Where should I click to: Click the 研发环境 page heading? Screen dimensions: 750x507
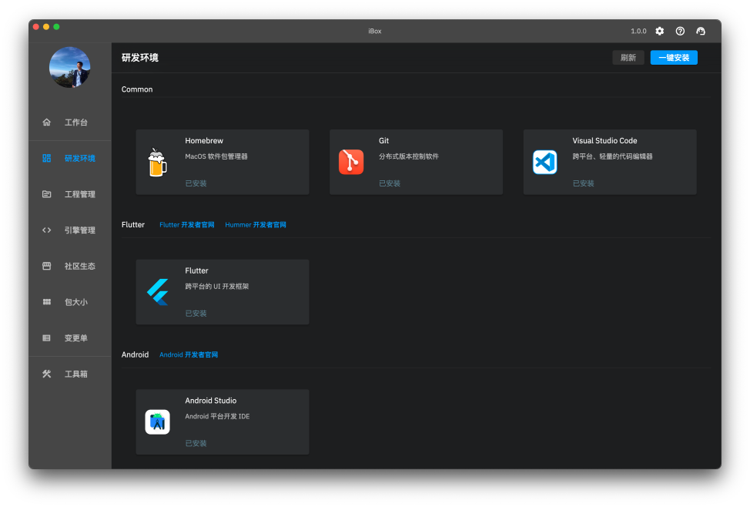139,58
